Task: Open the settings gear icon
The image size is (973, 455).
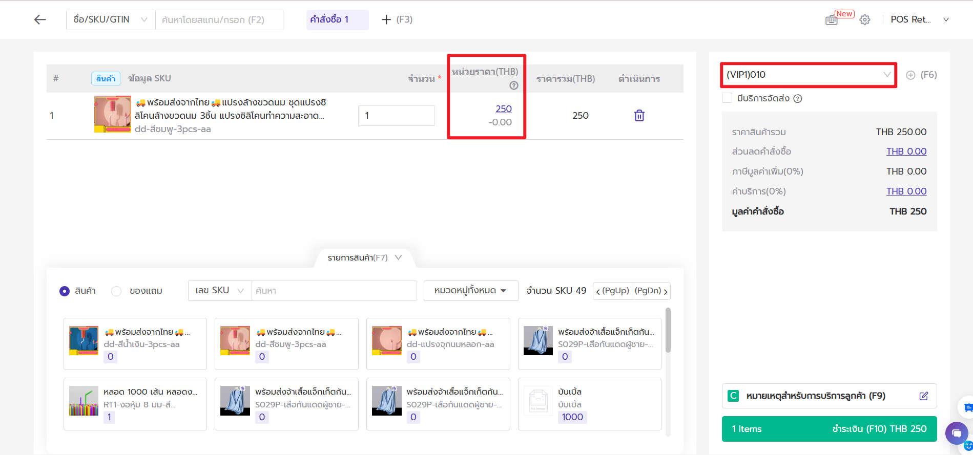Action: tap(865, 20)
